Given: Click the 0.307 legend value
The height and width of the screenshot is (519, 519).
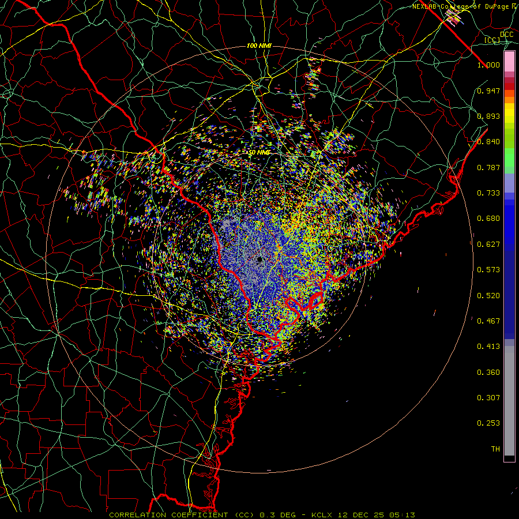Looking at the screenshot, I should point(488,398).
